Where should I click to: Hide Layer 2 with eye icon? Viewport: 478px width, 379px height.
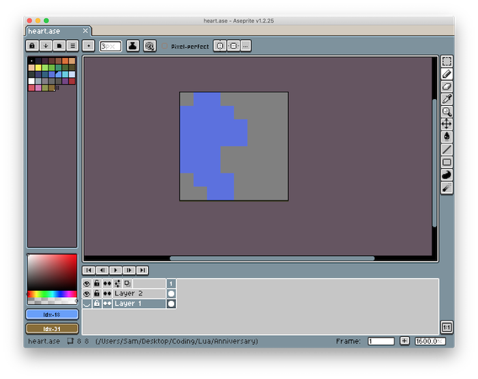(87, 294)
